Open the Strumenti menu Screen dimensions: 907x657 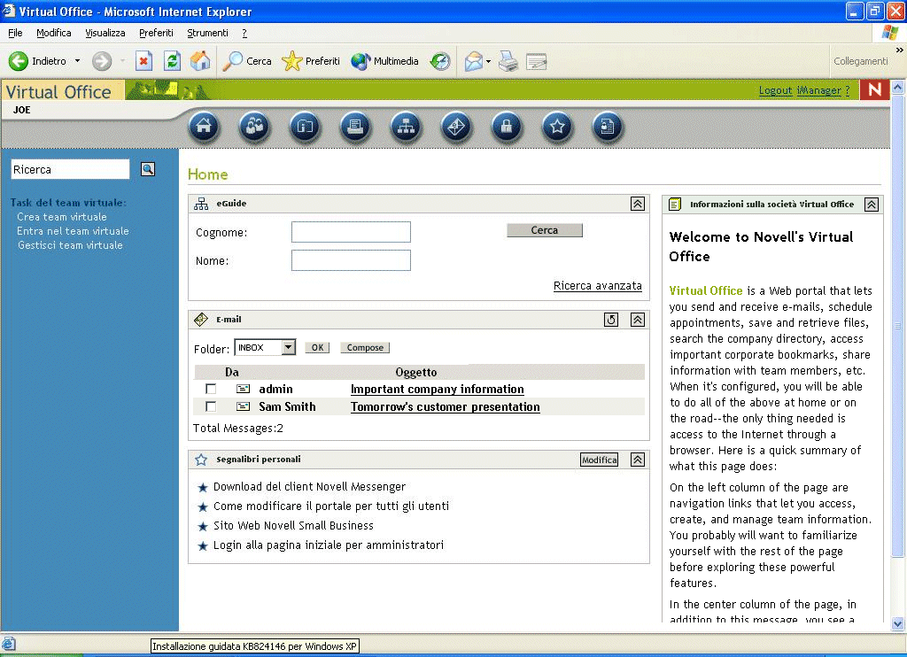(x=207, y=33)
